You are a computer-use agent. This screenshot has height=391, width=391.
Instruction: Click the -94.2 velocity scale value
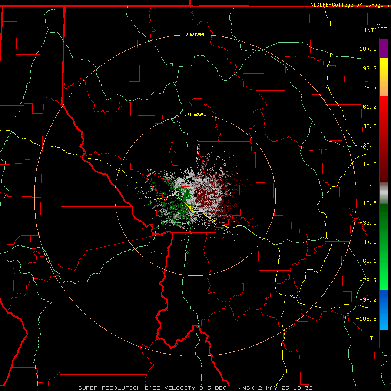368,299
